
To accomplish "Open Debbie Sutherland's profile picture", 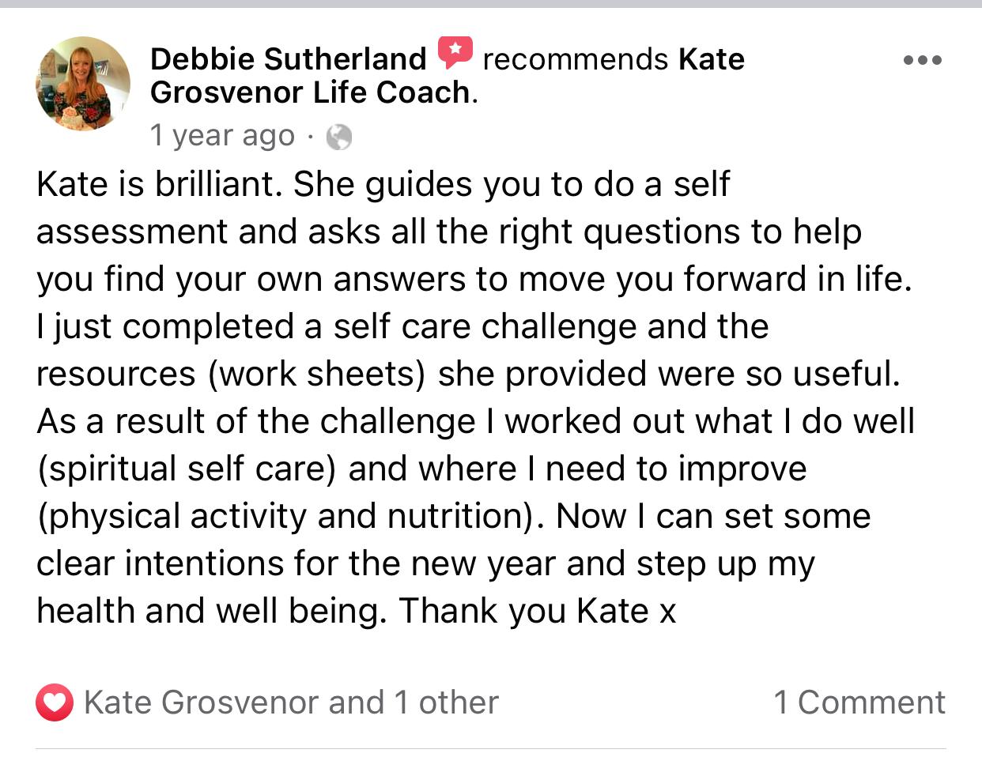I will pyautogui.click(x=83, y=83).
